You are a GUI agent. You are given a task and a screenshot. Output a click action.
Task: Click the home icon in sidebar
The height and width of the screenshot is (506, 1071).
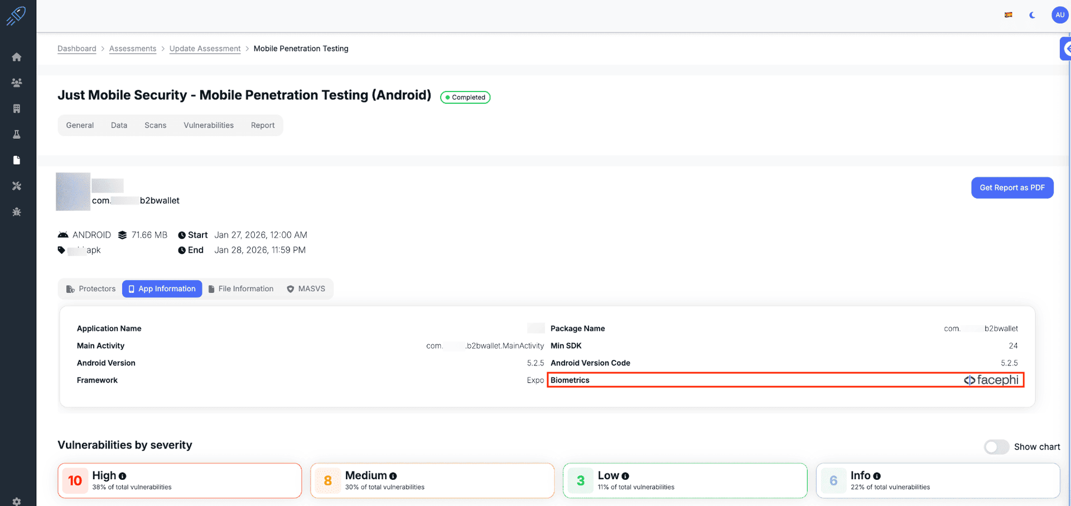(17, 57)
